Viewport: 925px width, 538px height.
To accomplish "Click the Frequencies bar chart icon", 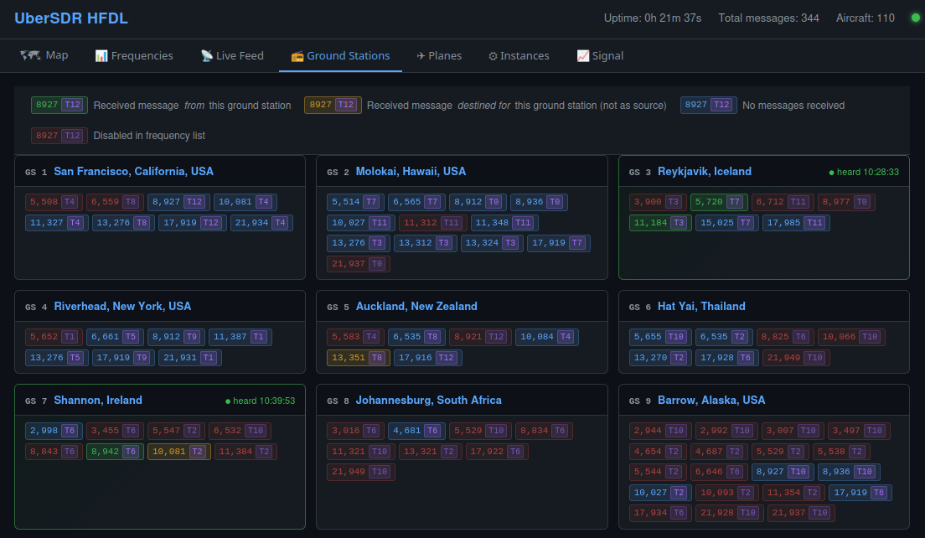I will tap(101, 56).
